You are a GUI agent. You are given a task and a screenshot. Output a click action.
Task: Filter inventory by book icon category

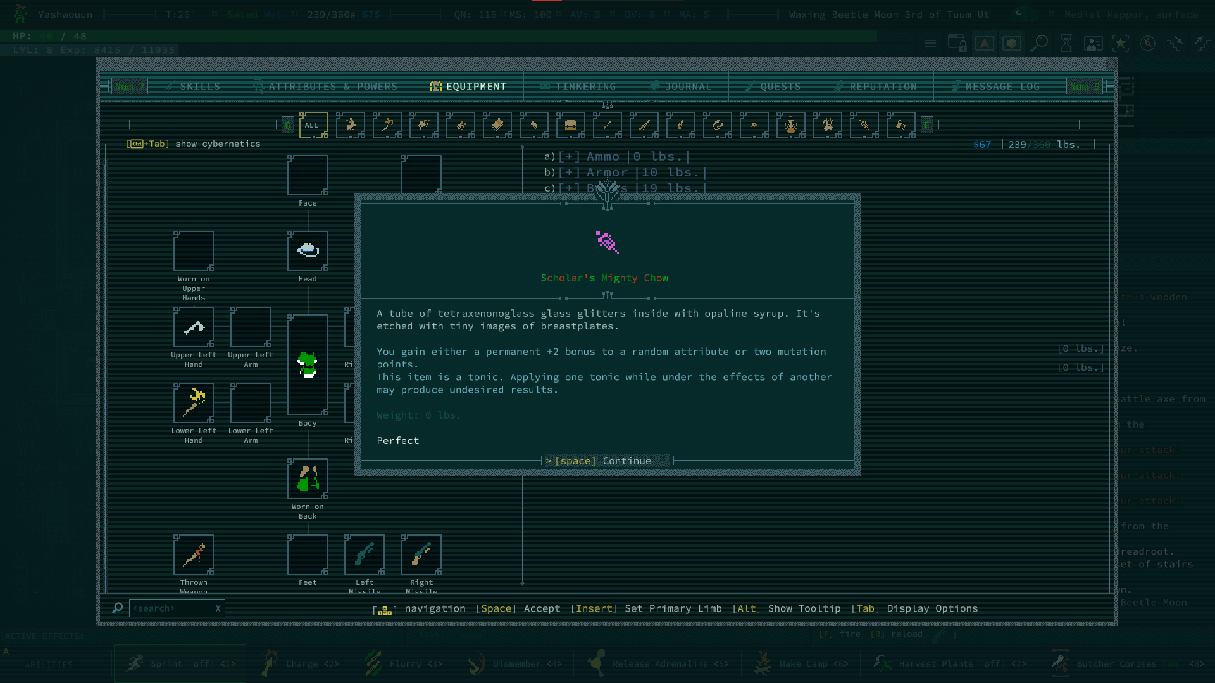[497, 125]
